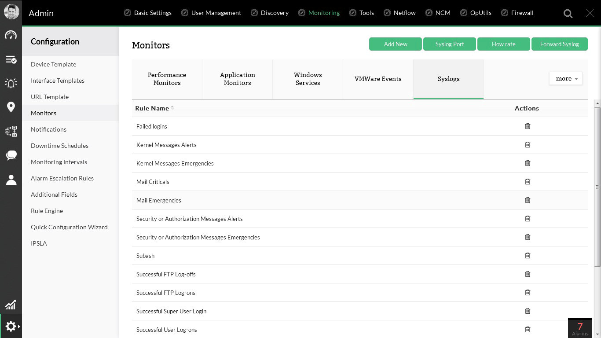Click the vertical scrollbar of rules list

[x=597, y=187]
